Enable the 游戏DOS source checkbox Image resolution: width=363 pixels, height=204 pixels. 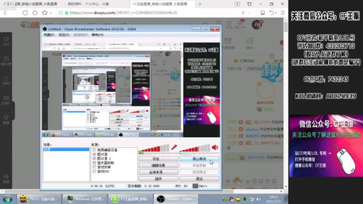[94, 171]
